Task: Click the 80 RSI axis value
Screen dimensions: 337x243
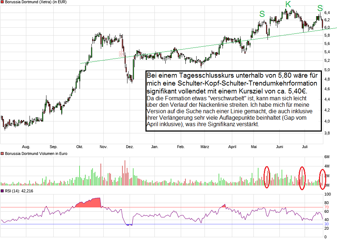Action: coord(327,203)
